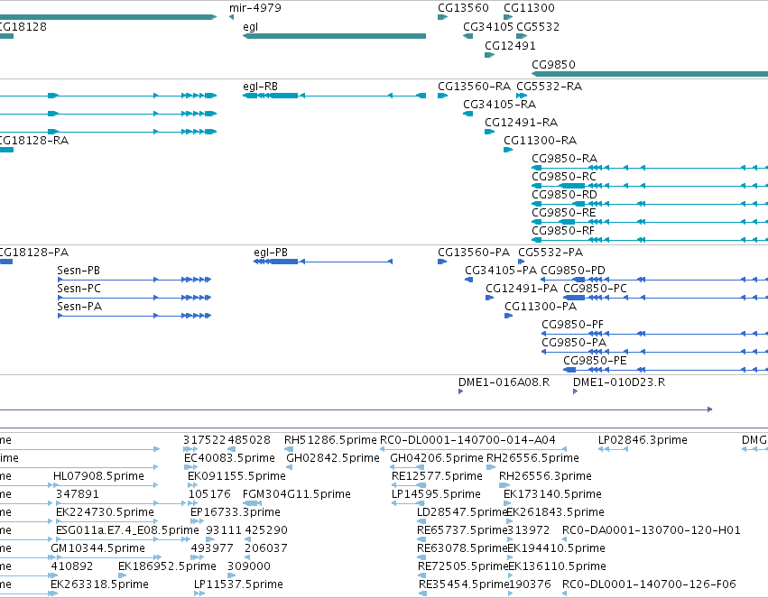Screen dimensions: 768x598
Task: Click the Sesn-PC protein label
Action: pos(79,289)
